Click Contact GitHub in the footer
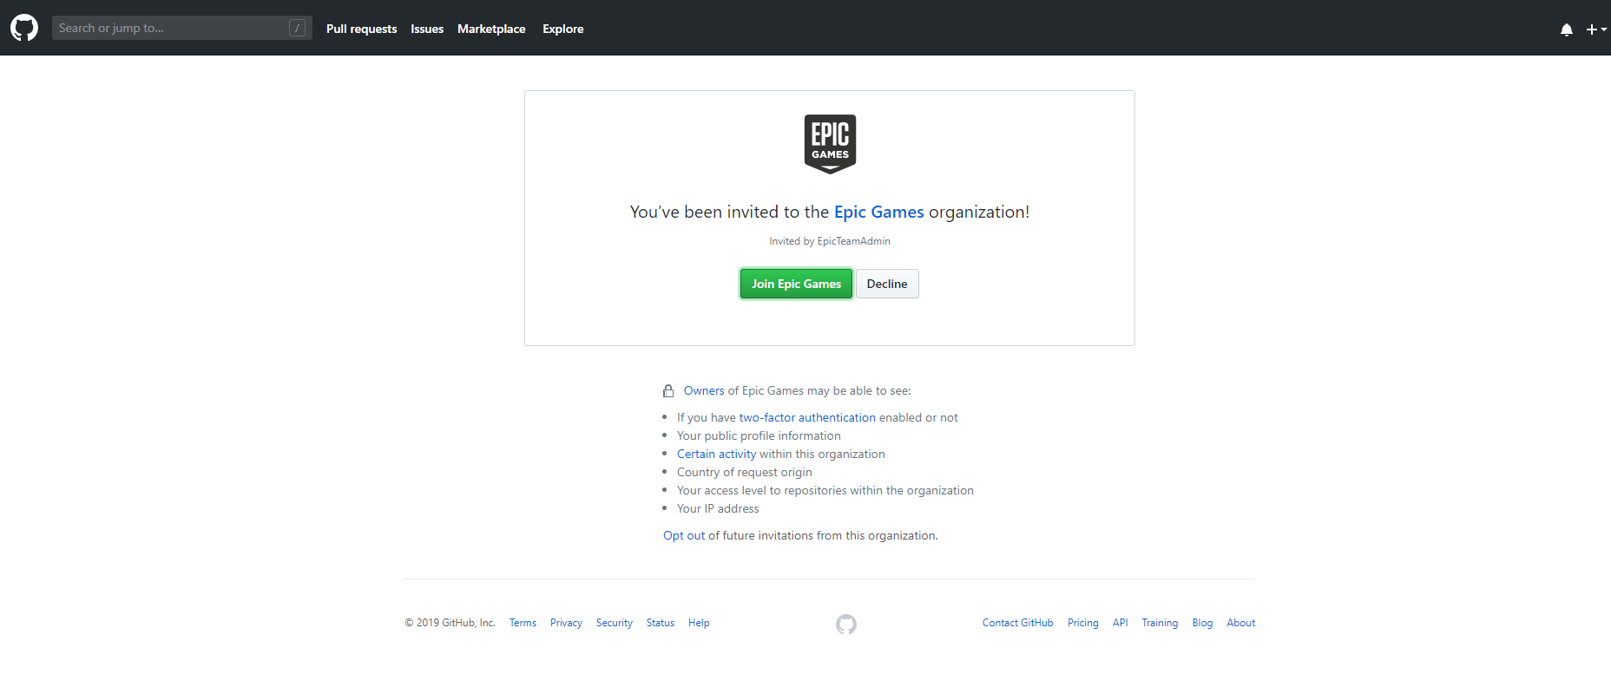 click(x=1018, y=623)
